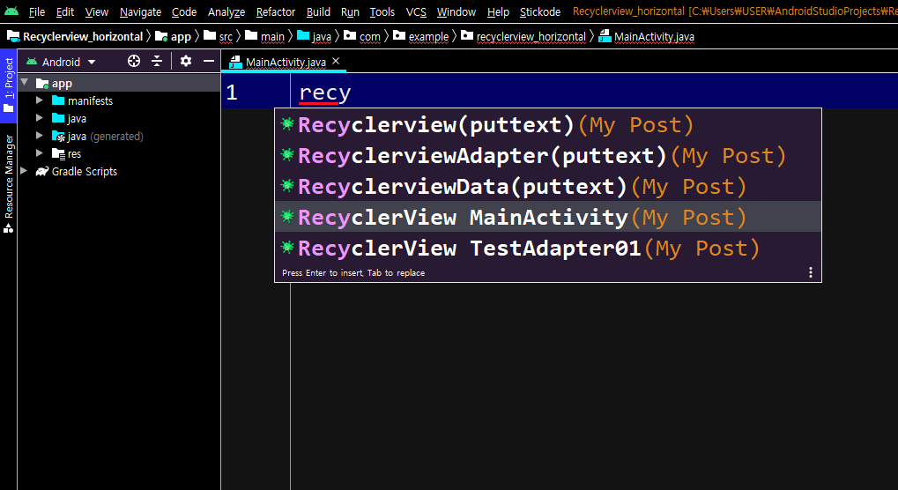Expand the java (generated) folder
Image resolution: width=898 pixels, height=490 pixels.
40,137
